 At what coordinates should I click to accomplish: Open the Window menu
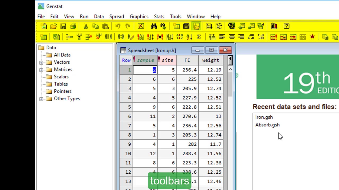[x=196, y=16]
